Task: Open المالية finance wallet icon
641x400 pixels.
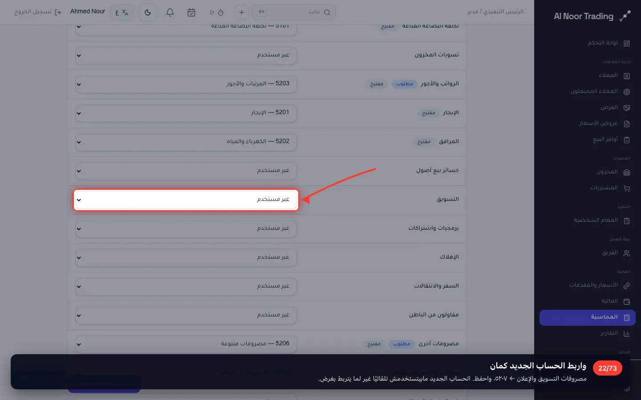Action: 627,302
